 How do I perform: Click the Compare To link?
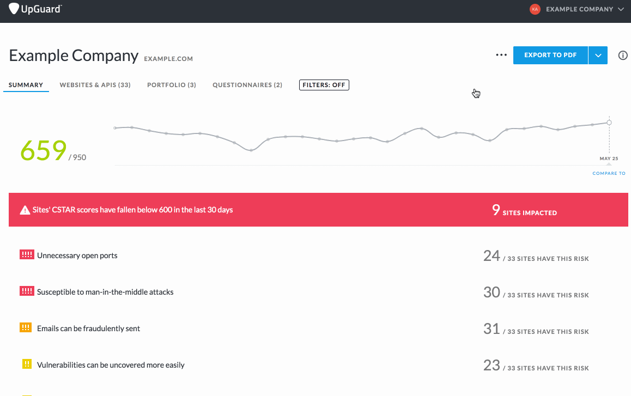pos(609,173)
